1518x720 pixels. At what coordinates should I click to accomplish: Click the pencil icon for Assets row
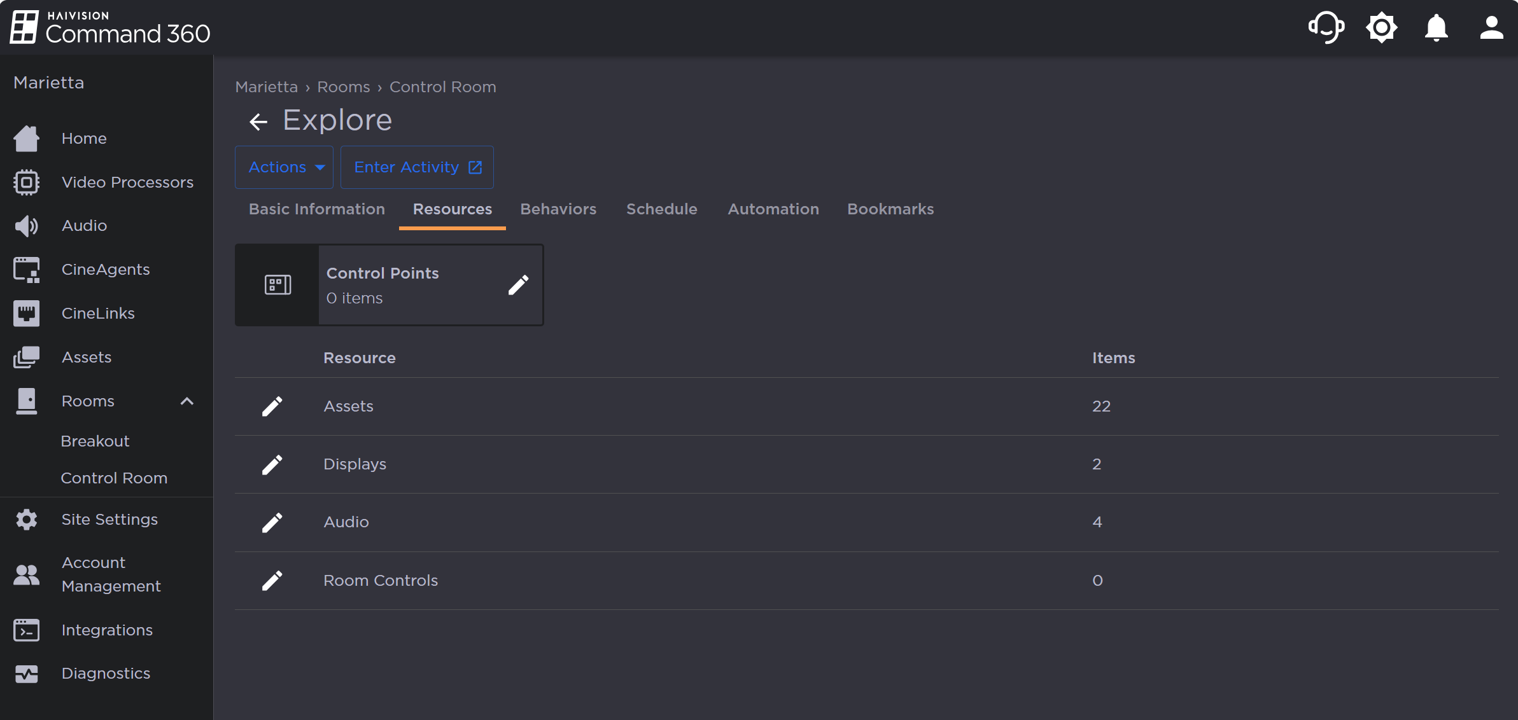272,406
